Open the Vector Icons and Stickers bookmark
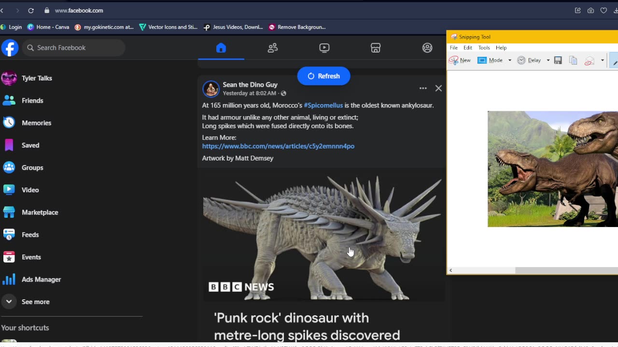 169,27
